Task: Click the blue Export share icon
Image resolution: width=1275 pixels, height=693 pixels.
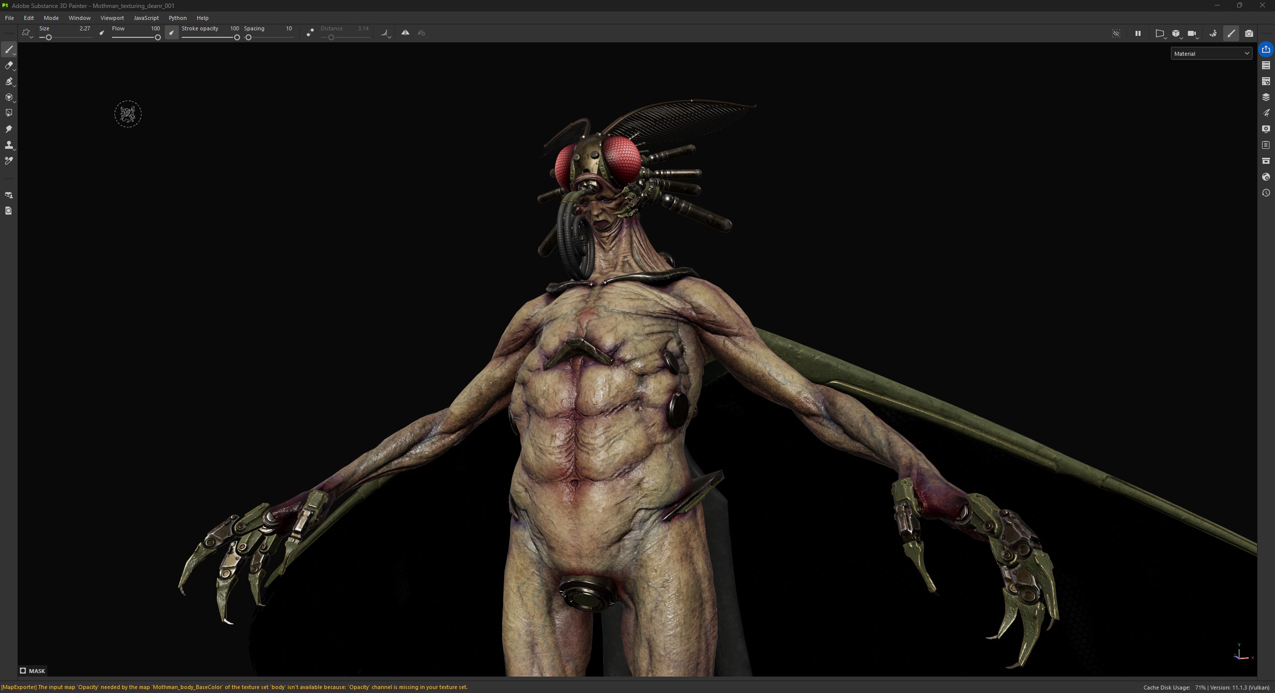Action: point(1266,49)
